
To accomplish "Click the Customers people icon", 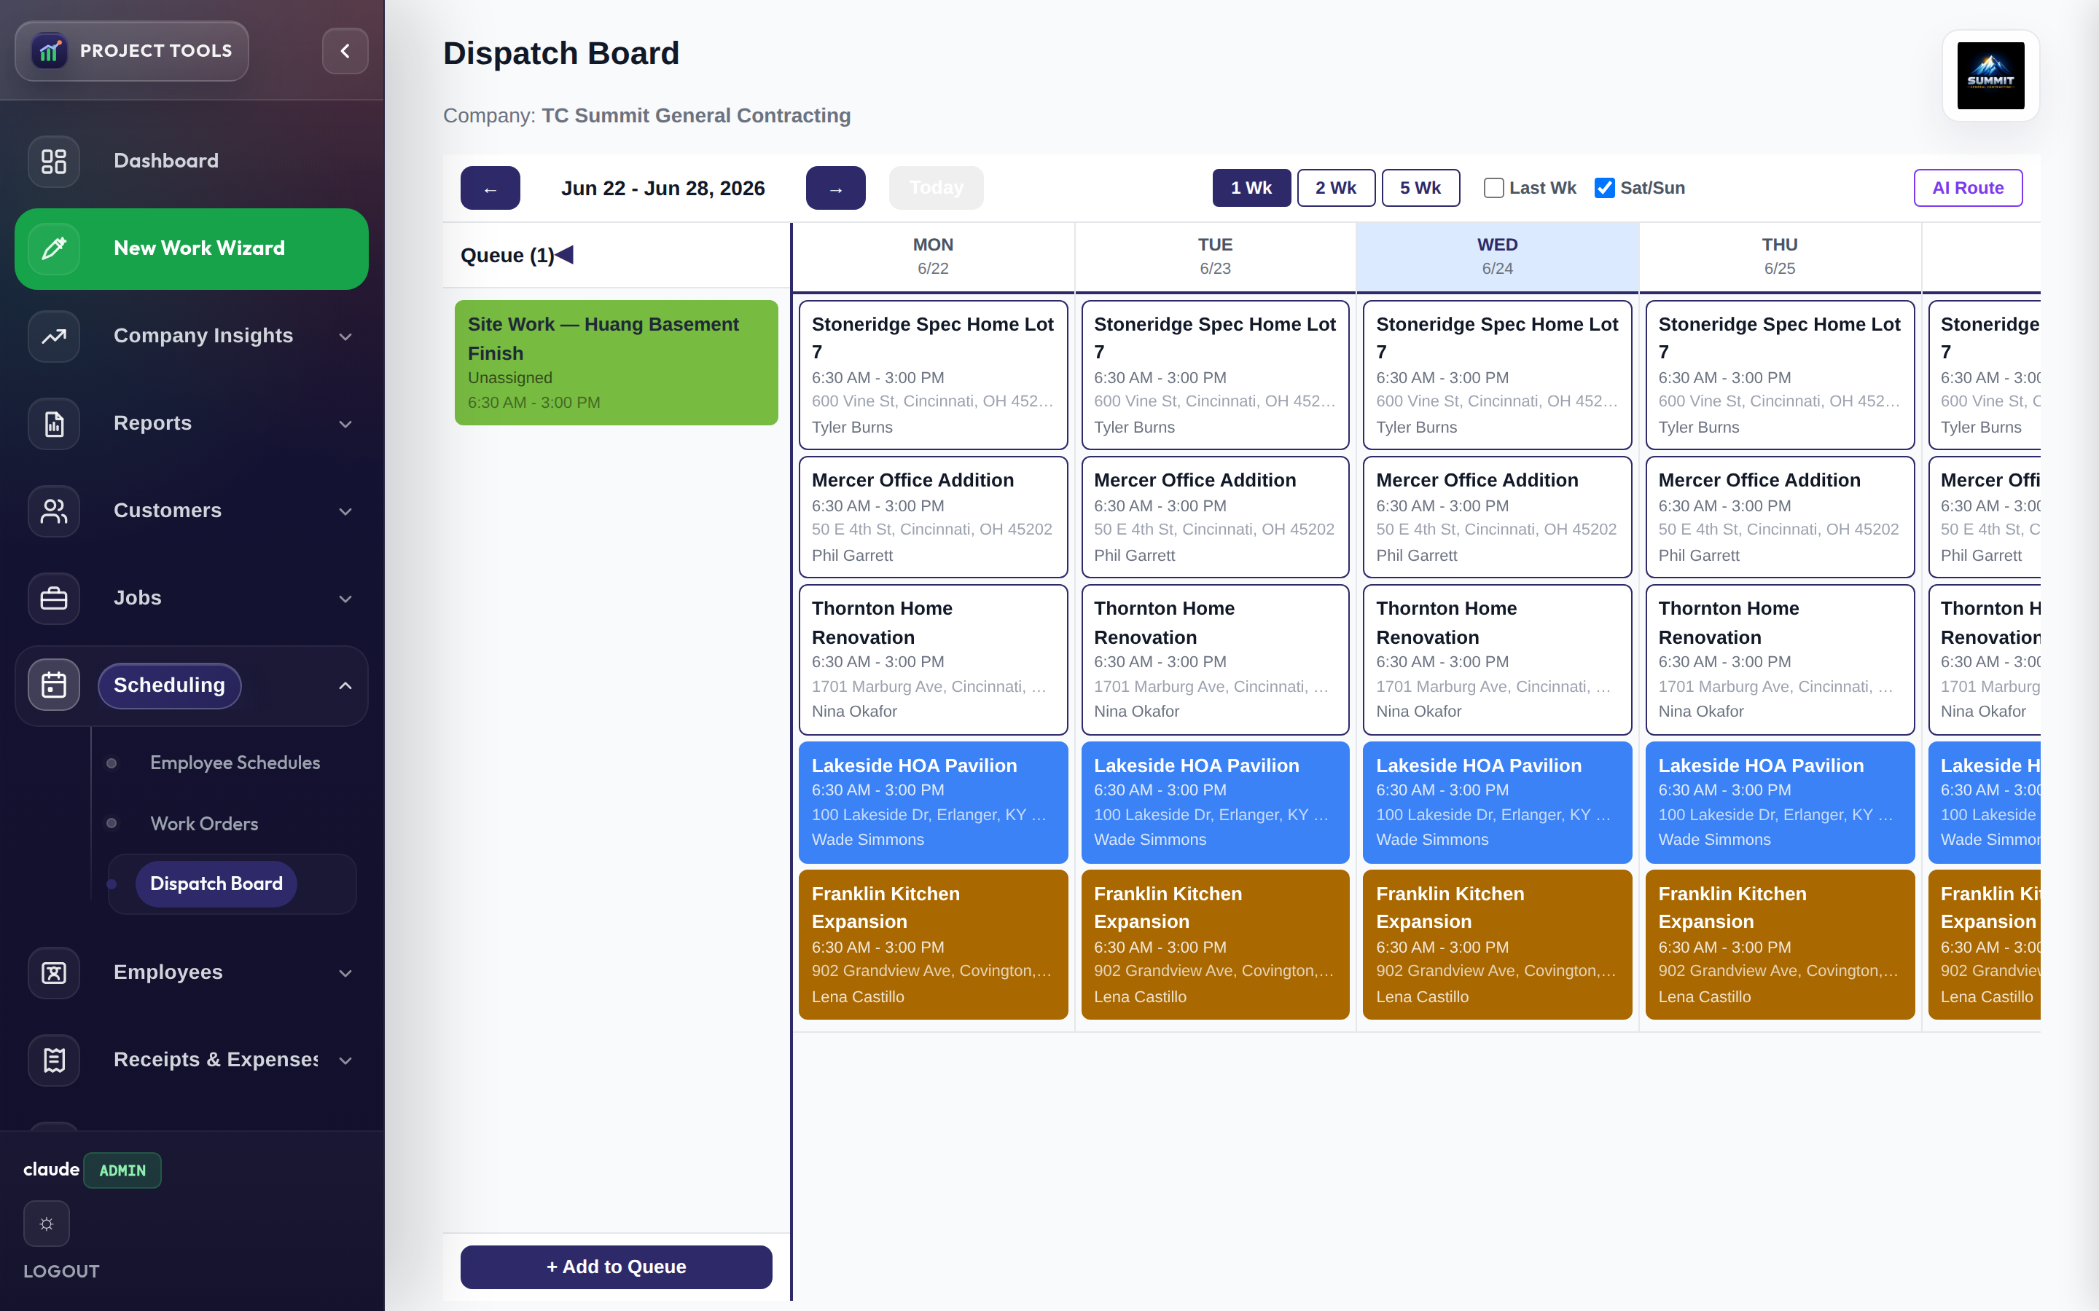I will pyautogui.click(x=54, y=511).
